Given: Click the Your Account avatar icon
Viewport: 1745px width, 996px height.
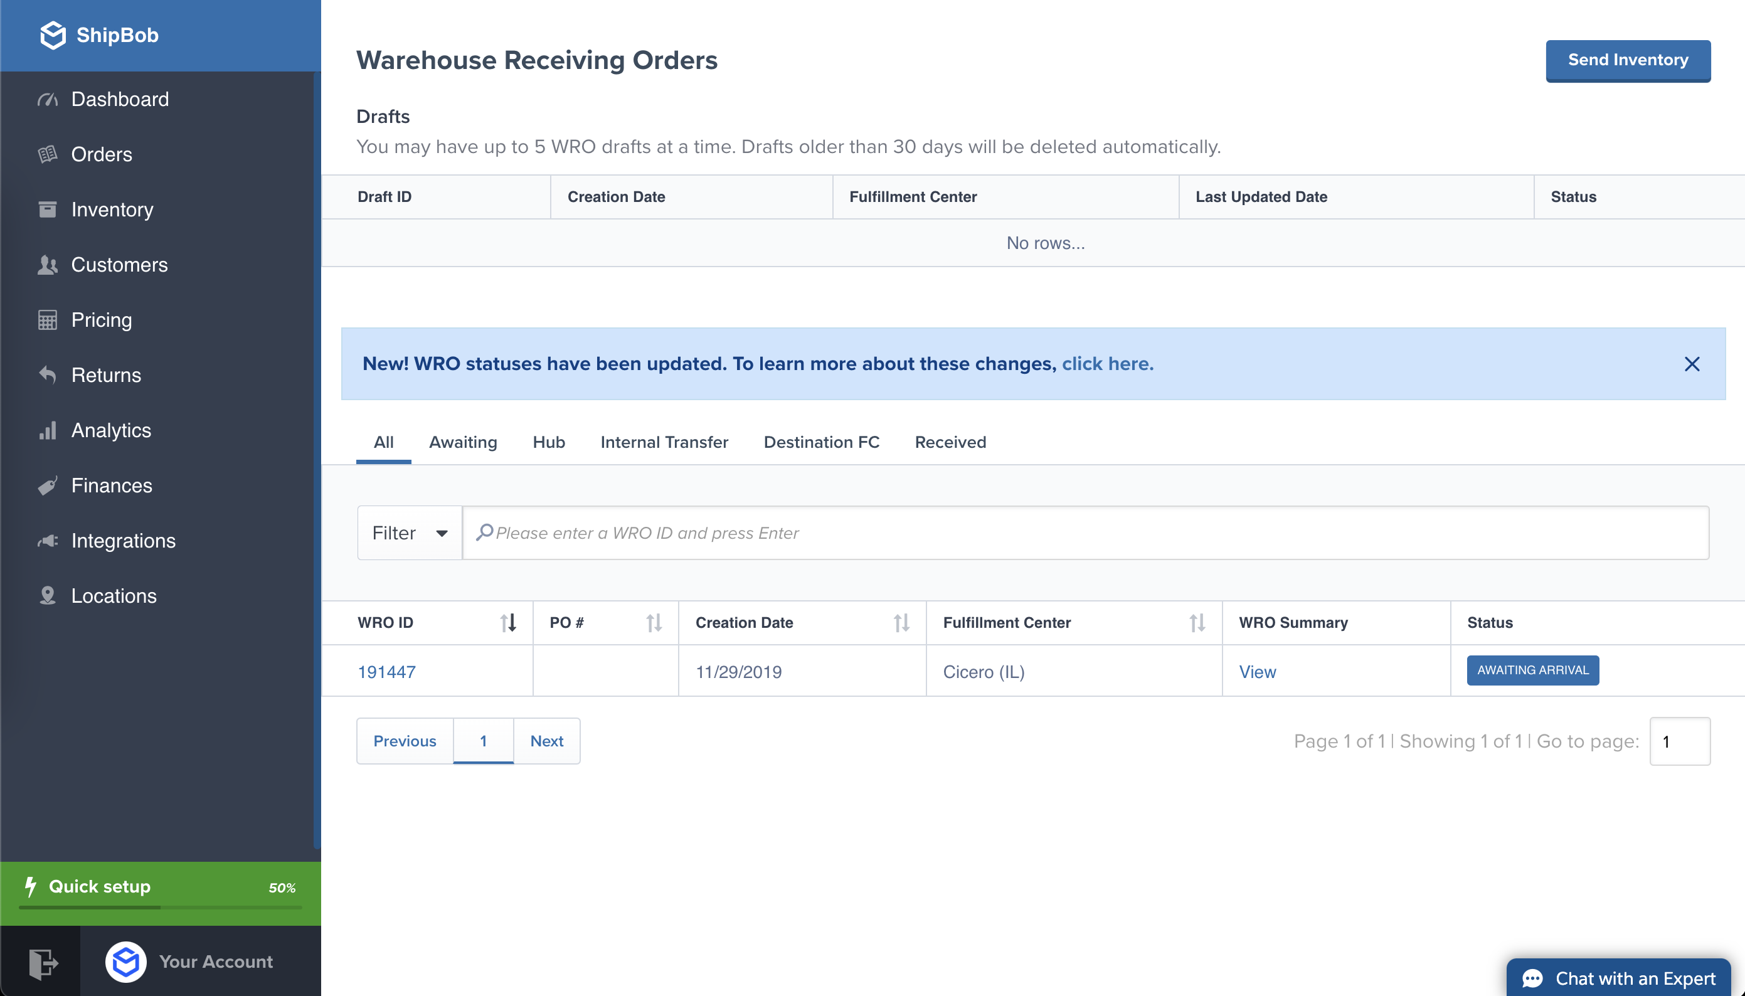Looking at the screenshot, I should (126, 962).
